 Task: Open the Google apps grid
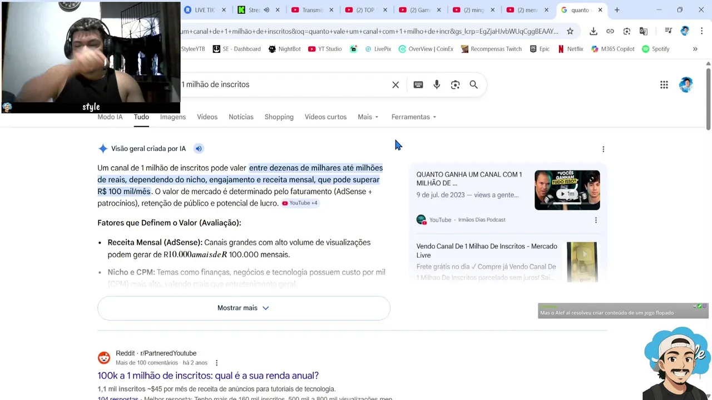click(664, 84)
